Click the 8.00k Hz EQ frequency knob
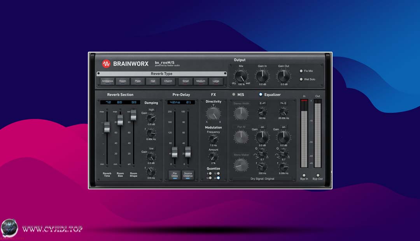Screen dimensions: 420x241 (x=283, y=167)
